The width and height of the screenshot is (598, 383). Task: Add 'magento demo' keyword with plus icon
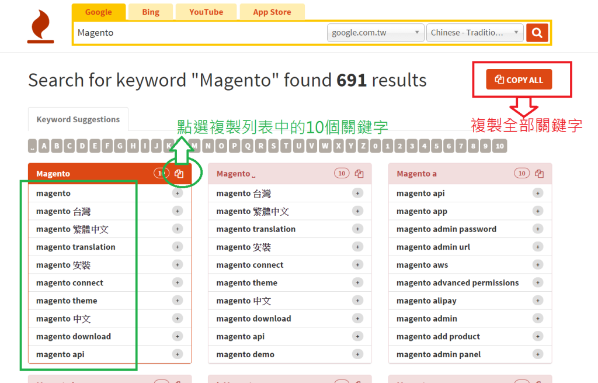[357, 354]
